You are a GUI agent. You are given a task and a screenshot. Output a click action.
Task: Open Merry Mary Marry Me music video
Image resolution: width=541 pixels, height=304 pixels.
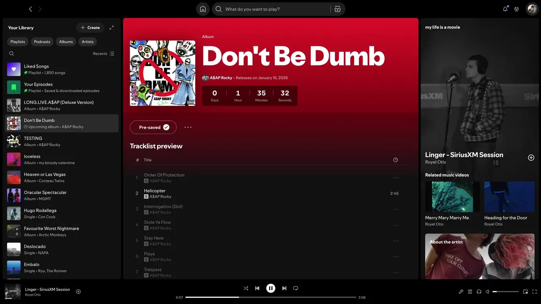click(x=452, y=204)
